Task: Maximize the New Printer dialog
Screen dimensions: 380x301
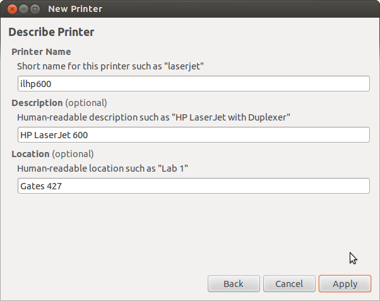Action: click(x=35, y=9)
